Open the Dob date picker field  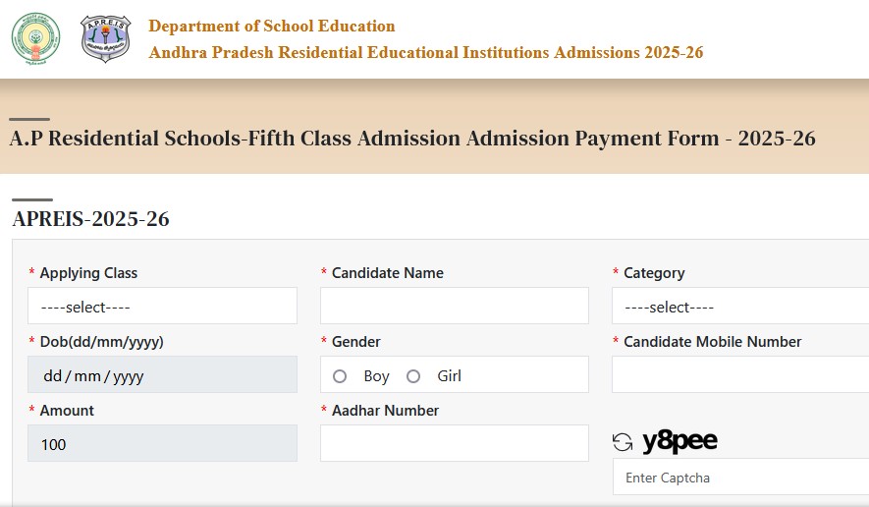(162, 375)
